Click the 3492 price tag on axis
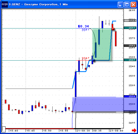 (x=130, y=111)
